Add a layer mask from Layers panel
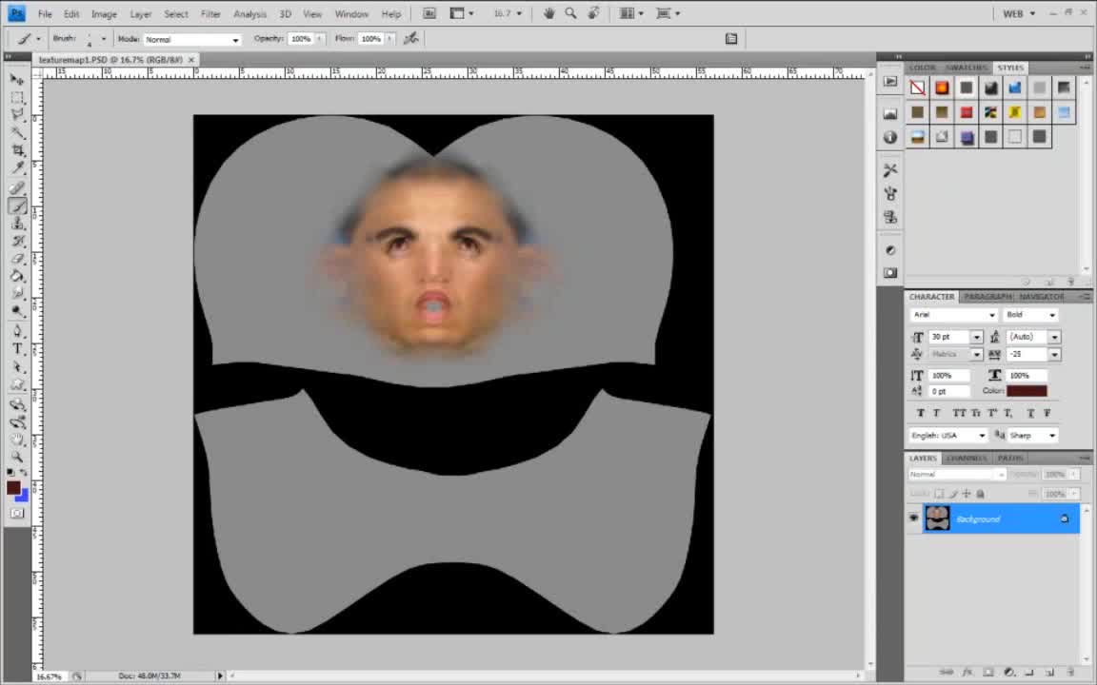 [987, 673]
